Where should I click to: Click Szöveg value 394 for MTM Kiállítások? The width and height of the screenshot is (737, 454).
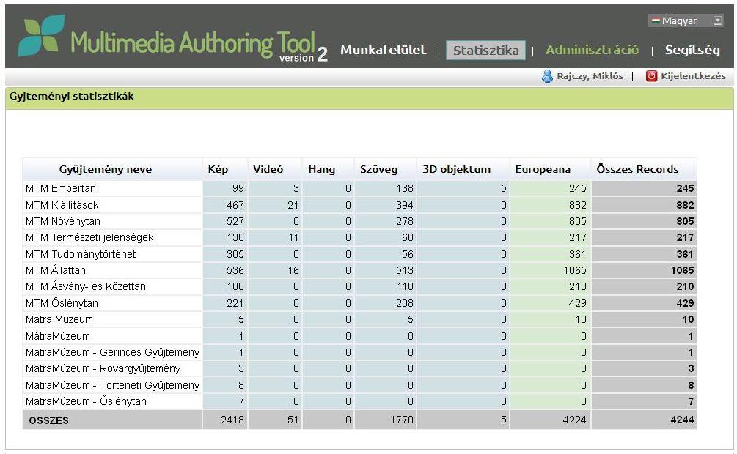(404, 205)
